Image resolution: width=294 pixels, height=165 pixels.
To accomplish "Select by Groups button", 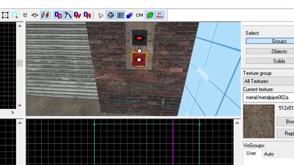I will pos(270,41).
